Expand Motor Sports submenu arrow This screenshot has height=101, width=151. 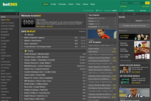tap(18, 74)
